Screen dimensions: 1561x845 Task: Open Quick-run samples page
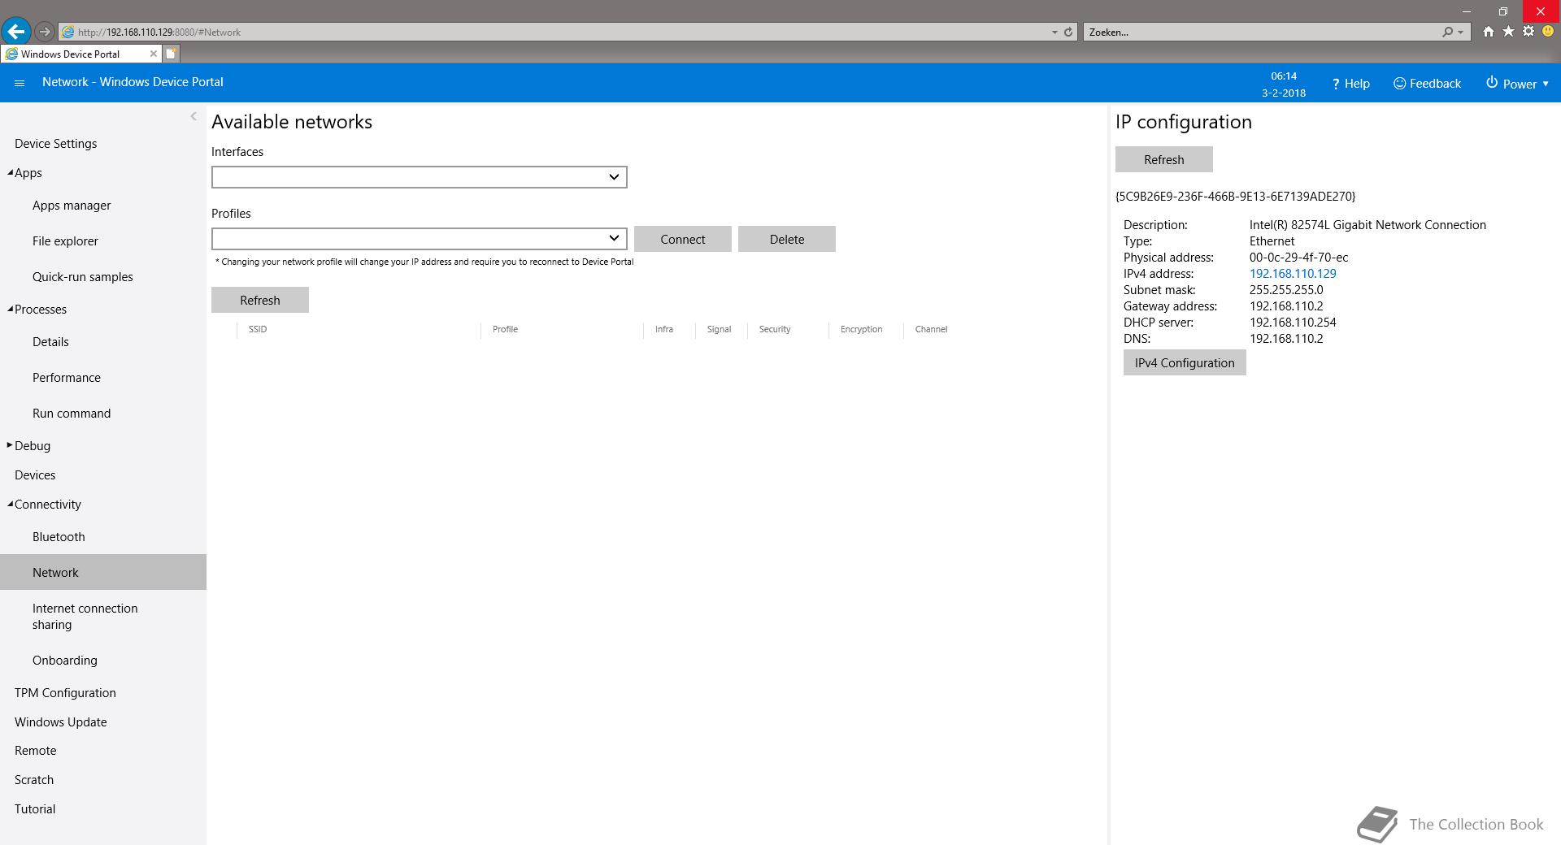pos(83,277)
